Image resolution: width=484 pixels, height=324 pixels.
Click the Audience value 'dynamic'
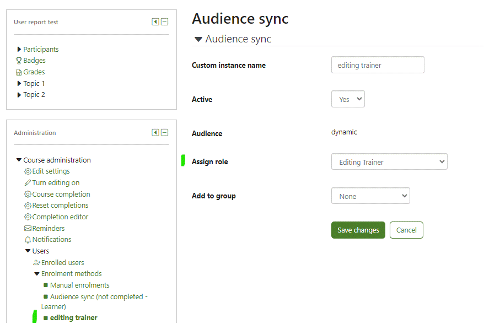coord(344,132)
